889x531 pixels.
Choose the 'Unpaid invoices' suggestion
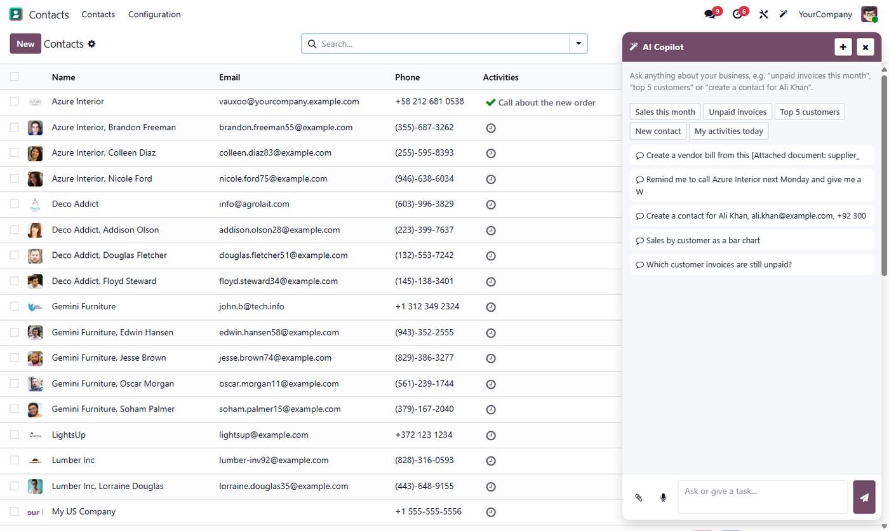tap(737, 112)
